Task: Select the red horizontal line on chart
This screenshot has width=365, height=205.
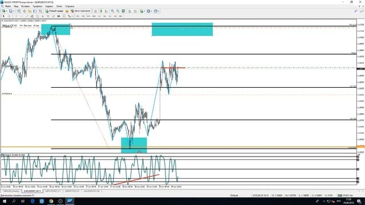Action: coord(173,68)
